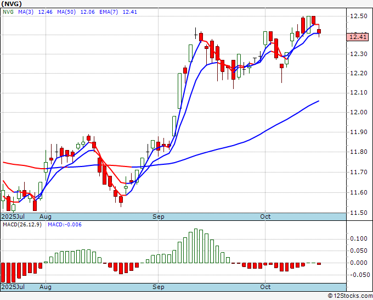The width and height of the screenshot is (373, 300).
Task: Click Aug on the MACD panel axis
Action: coord(46,287)
